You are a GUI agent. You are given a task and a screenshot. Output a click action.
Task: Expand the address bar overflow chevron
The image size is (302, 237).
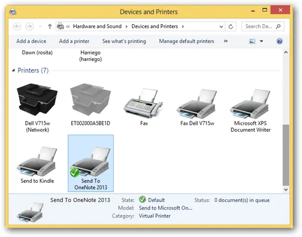pos(68,26)
